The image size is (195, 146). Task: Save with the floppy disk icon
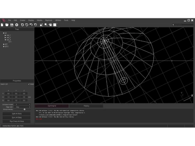click(12, 25)
